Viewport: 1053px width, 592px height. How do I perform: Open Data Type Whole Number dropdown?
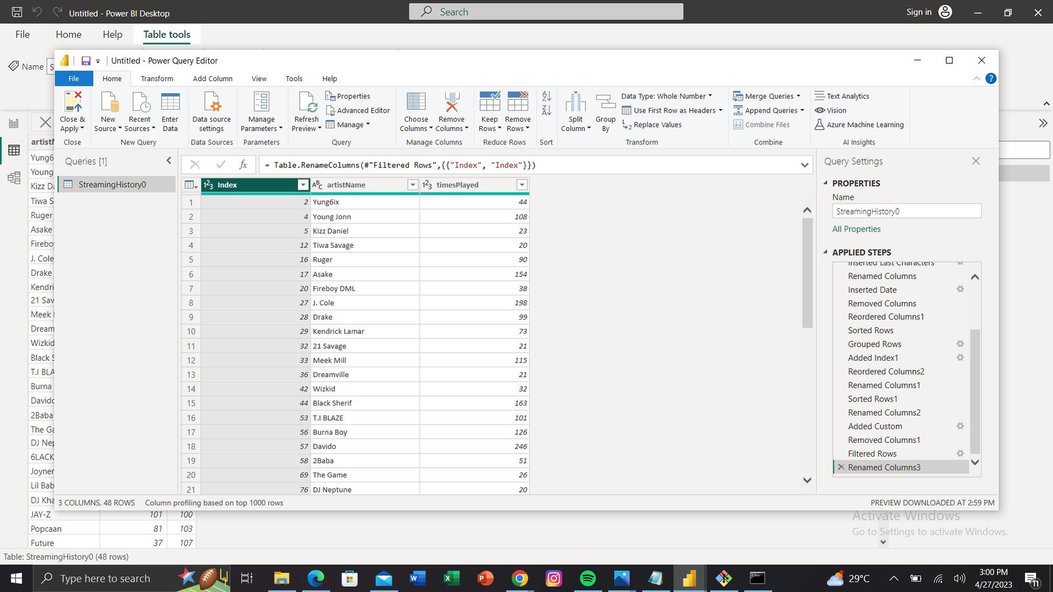click(667, 96)
